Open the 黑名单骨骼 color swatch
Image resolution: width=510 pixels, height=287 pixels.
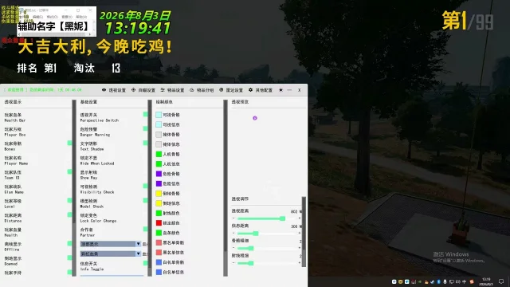[159, 242]
